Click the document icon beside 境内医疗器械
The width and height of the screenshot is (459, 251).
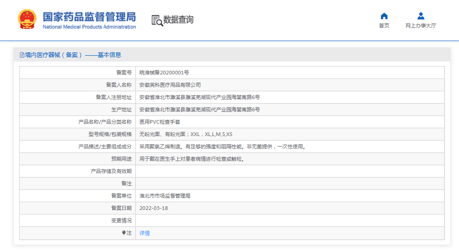(x=22, y=55)
